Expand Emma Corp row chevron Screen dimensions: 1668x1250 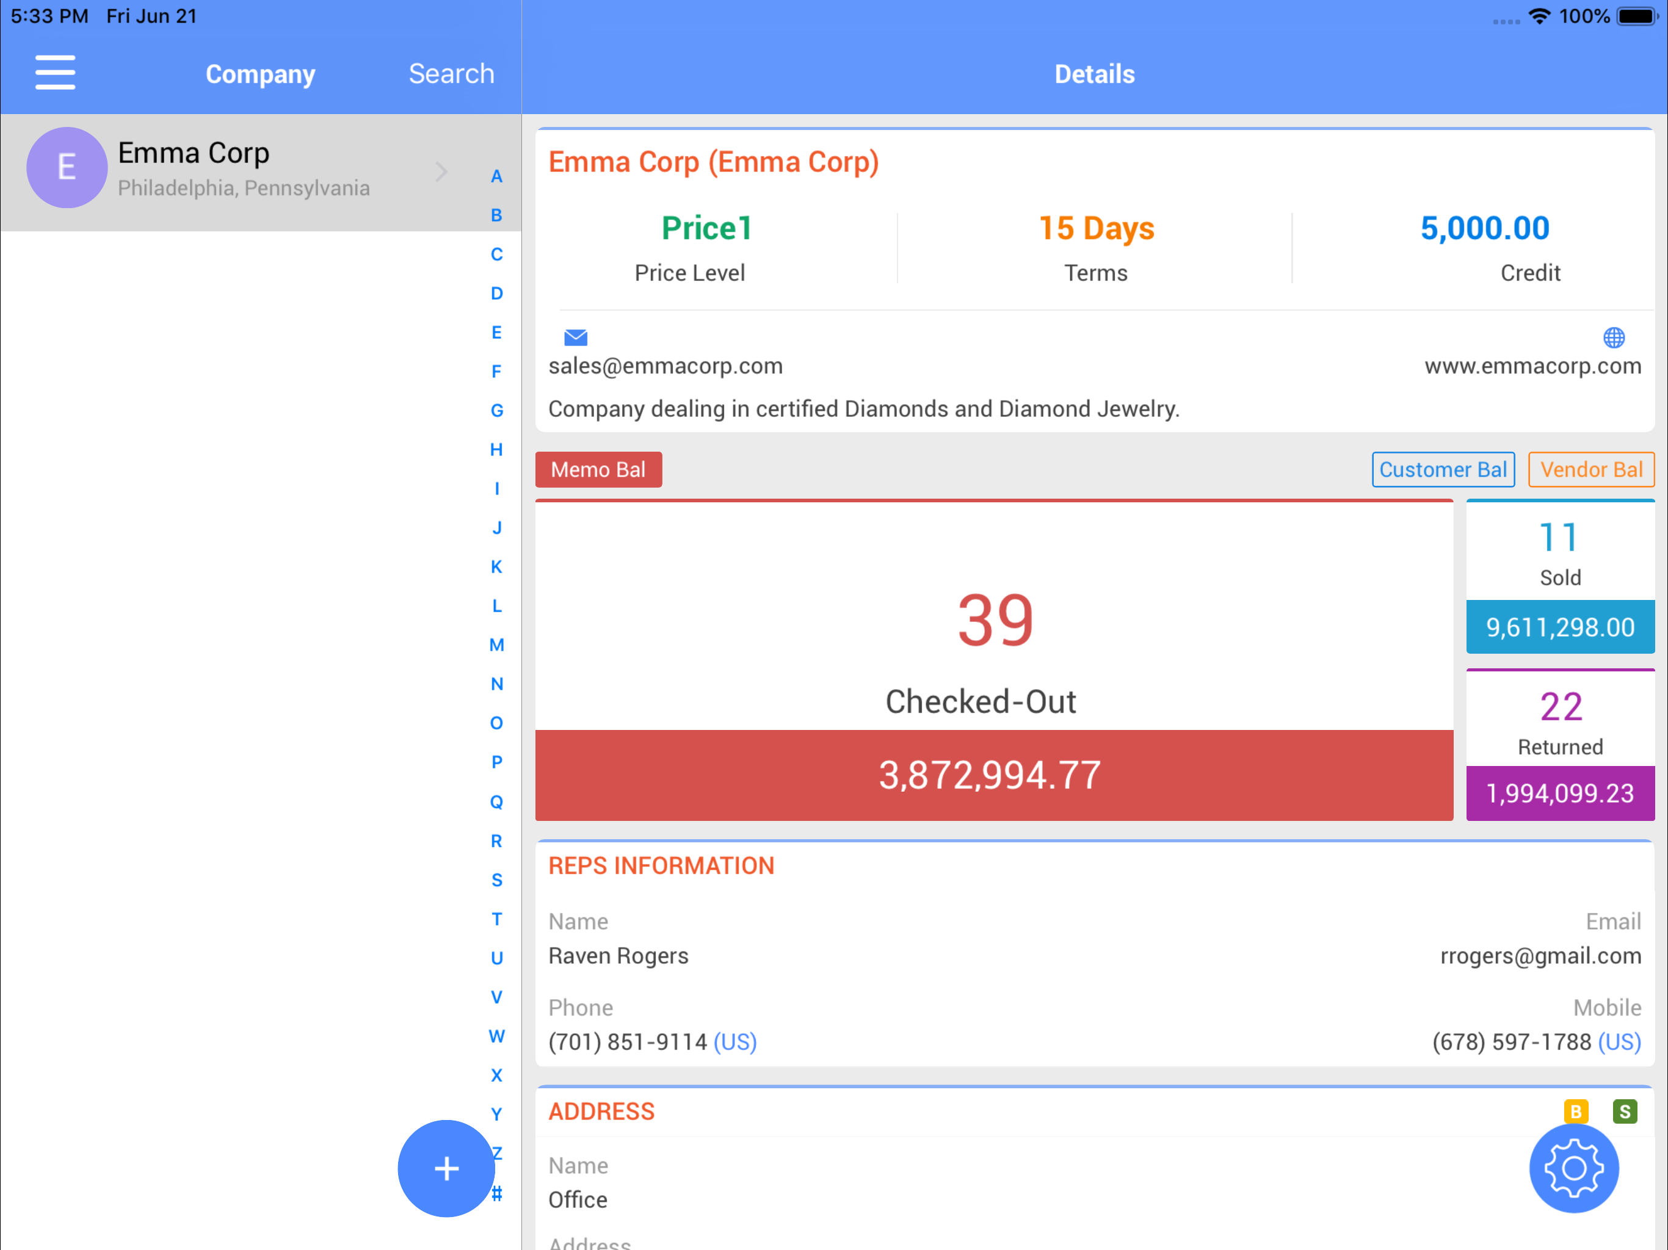[442, 172]
